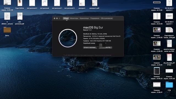
Task: Click the Память 8 ГБ LPDDR3 line
Action: (x=94, y=38)
